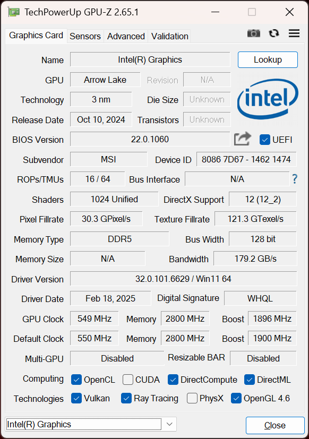Expand the Intel(R) Graphics GPU selector dropdown

pos(91,424)
